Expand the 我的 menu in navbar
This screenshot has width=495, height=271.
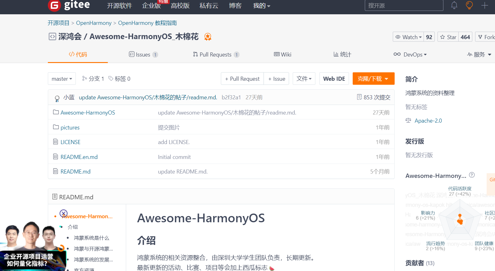261,6
